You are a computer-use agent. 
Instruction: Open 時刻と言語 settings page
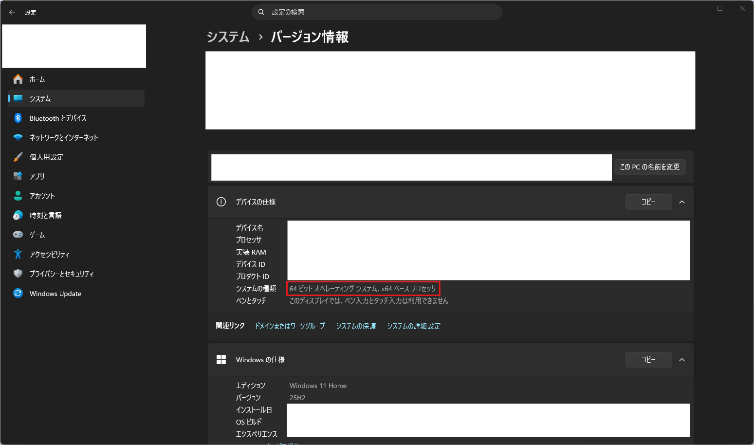point(45,215)
